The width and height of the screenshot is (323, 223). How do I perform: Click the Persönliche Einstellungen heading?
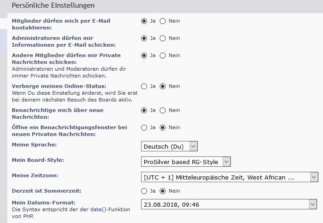pos(53,6)
